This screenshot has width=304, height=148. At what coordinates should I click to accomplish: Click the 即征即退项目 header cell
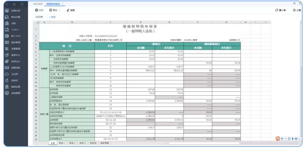click(x=212, y=44)
